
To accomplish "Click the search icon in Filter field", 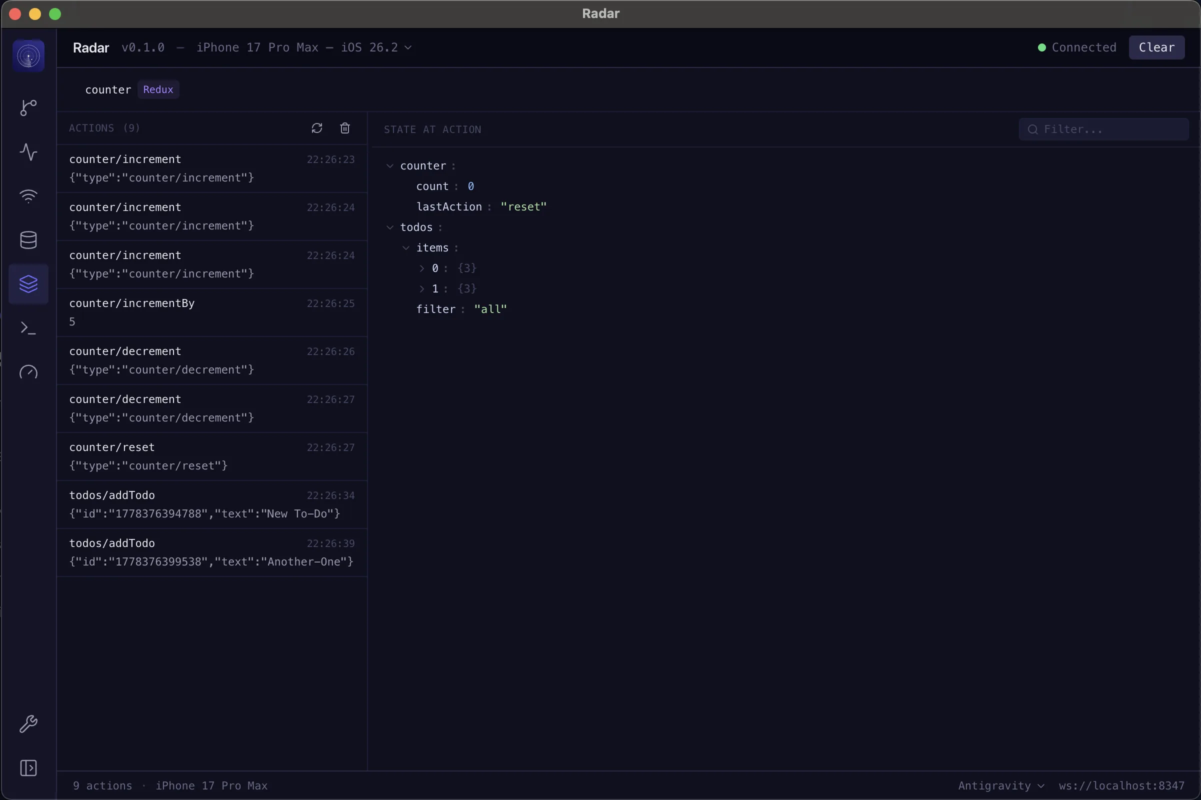I will coord(1032,129).
